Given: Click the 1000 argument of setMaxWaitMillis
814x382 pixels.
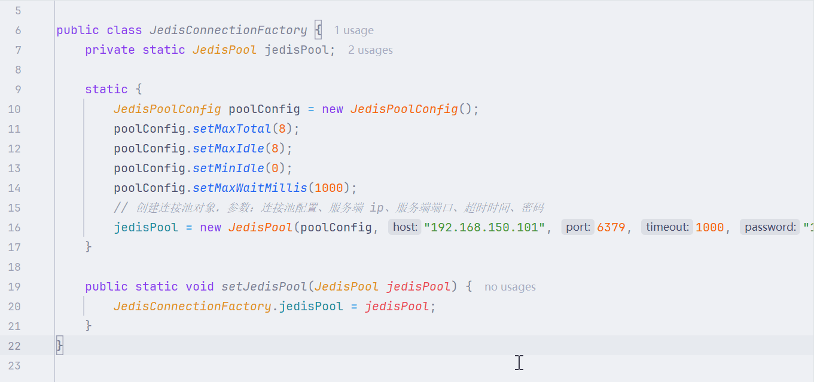Looking at the screenshot, I should pos(329,188).
